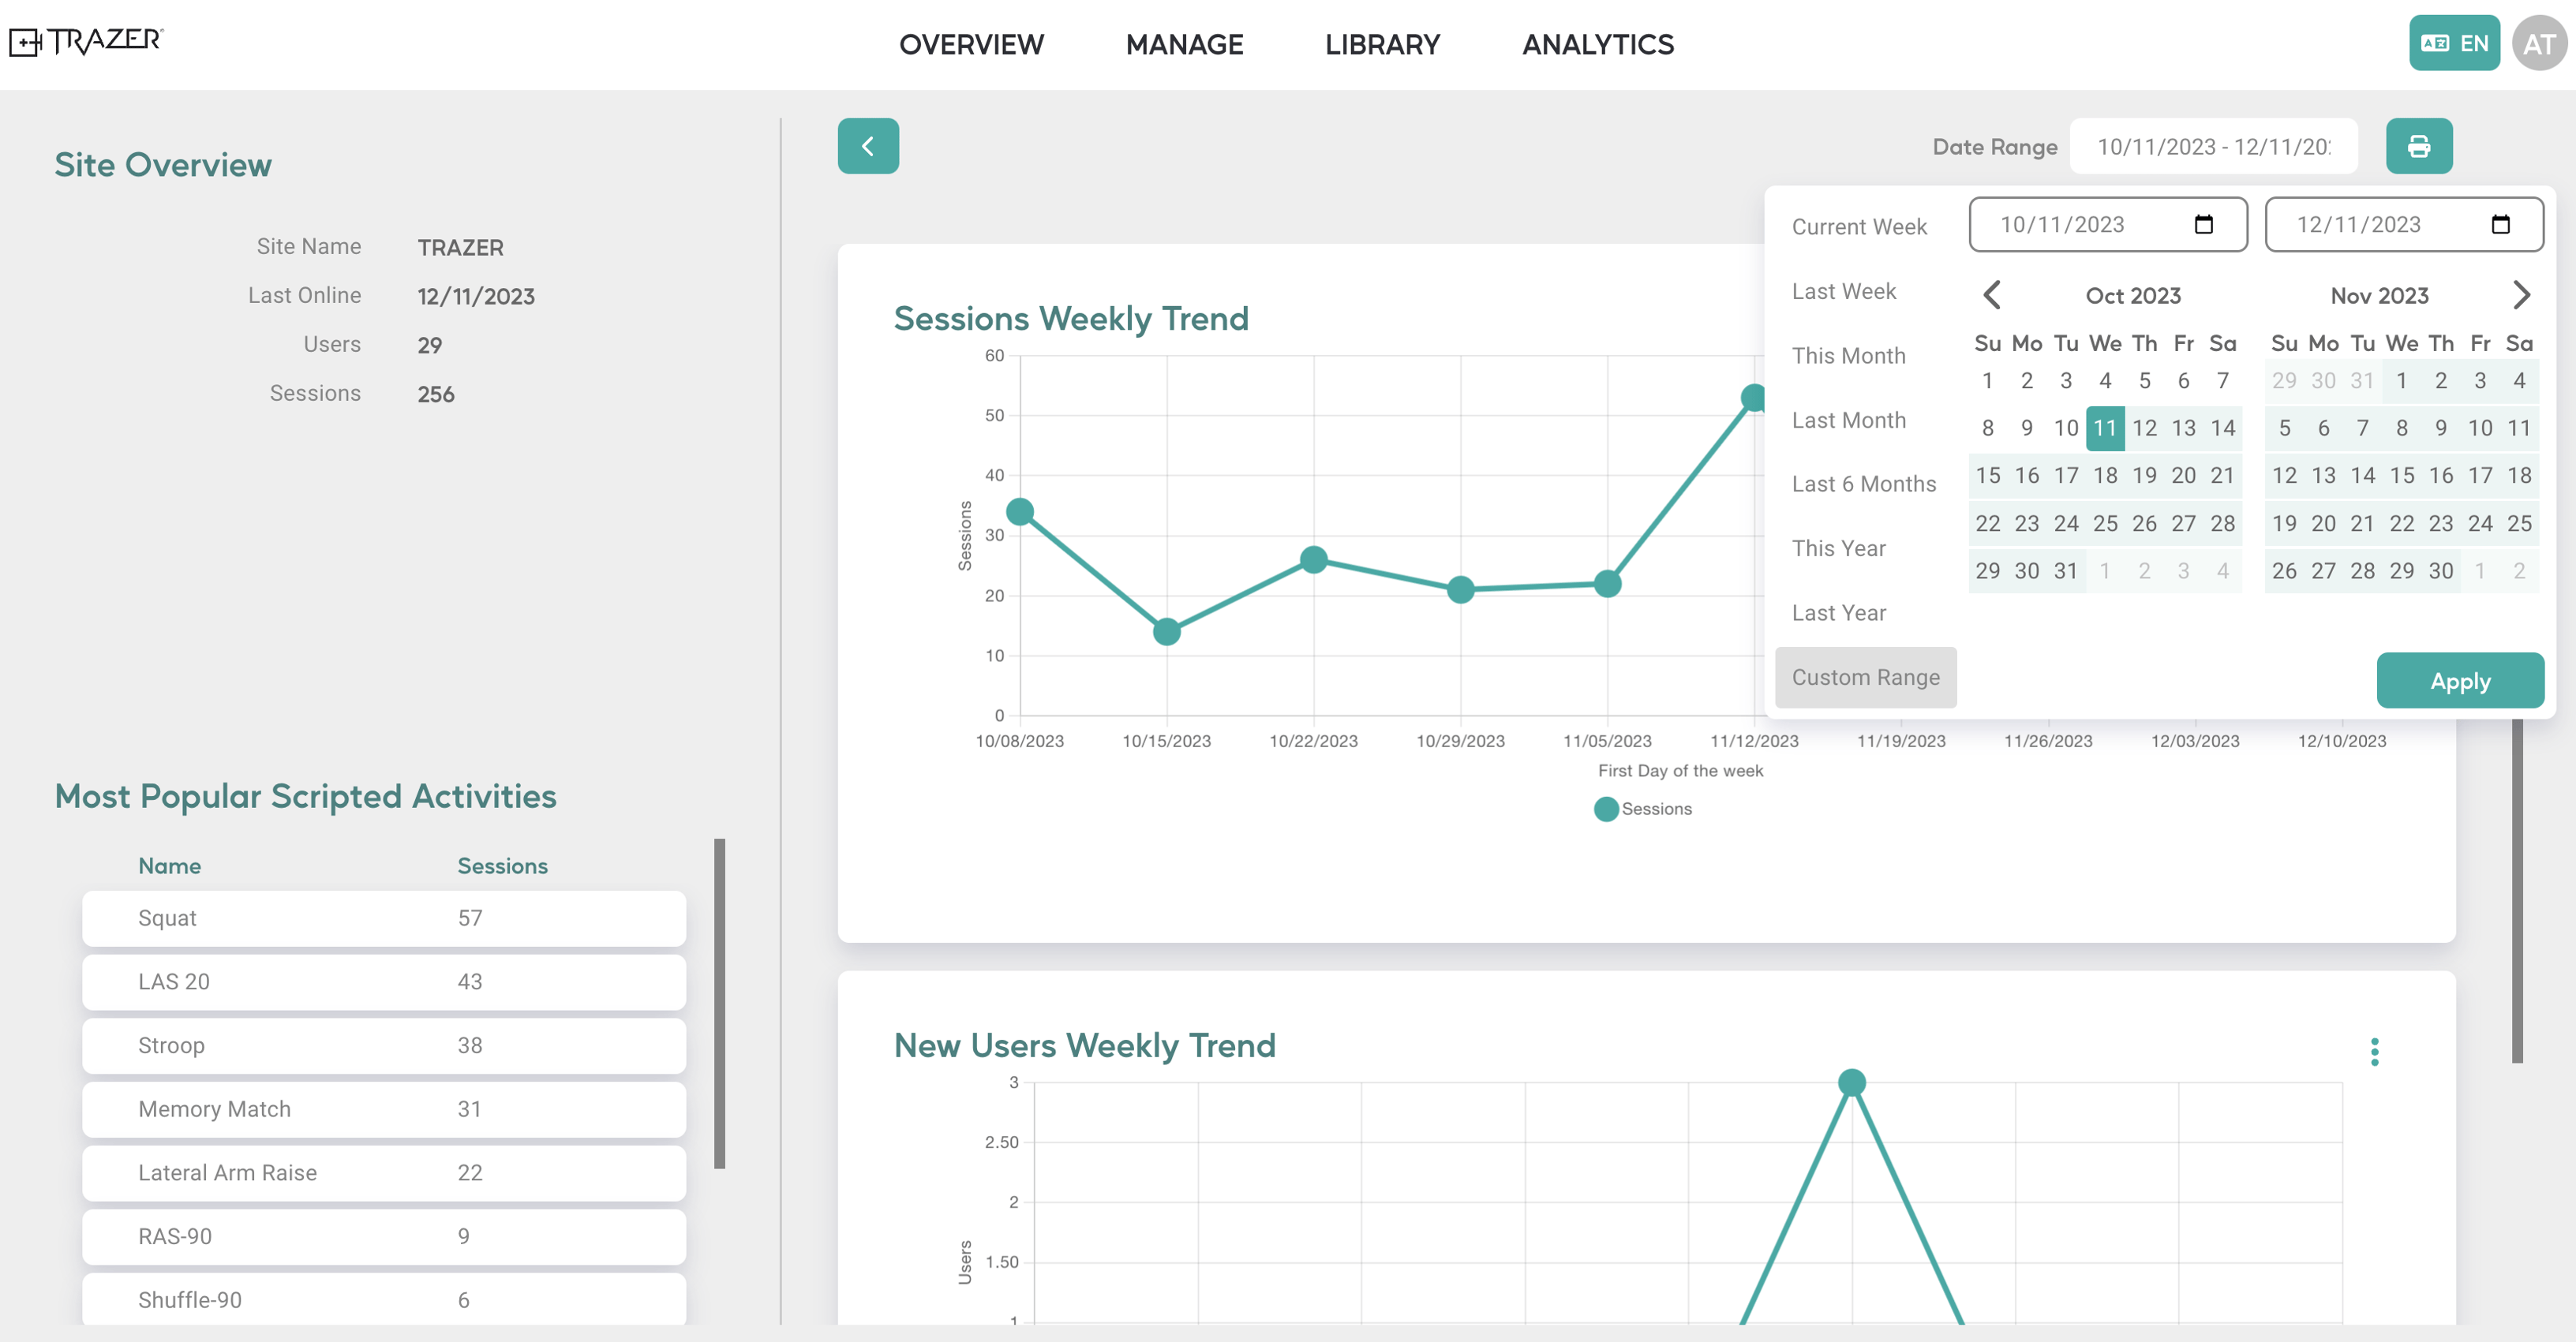The height and width of the screenshot is (1342, 2576).
Task: Click the Most Popular Scripted Activities heading
Action: tap(305, 797)
